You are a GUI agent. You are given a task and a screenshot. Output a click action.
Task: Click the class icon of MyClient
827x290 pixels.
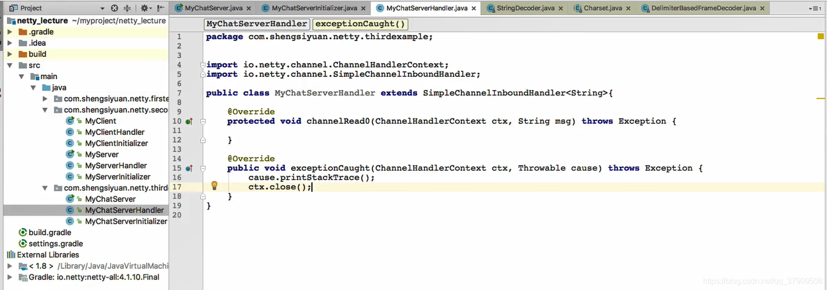70,121
